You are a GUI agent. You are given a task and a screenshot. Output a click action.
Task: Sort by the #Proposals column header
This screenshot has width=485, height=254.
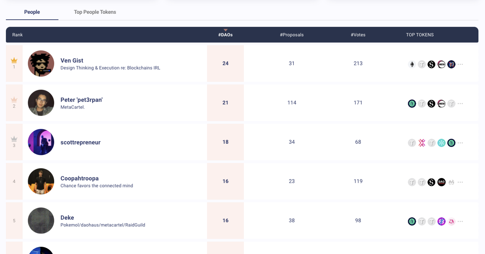(292, 35)
